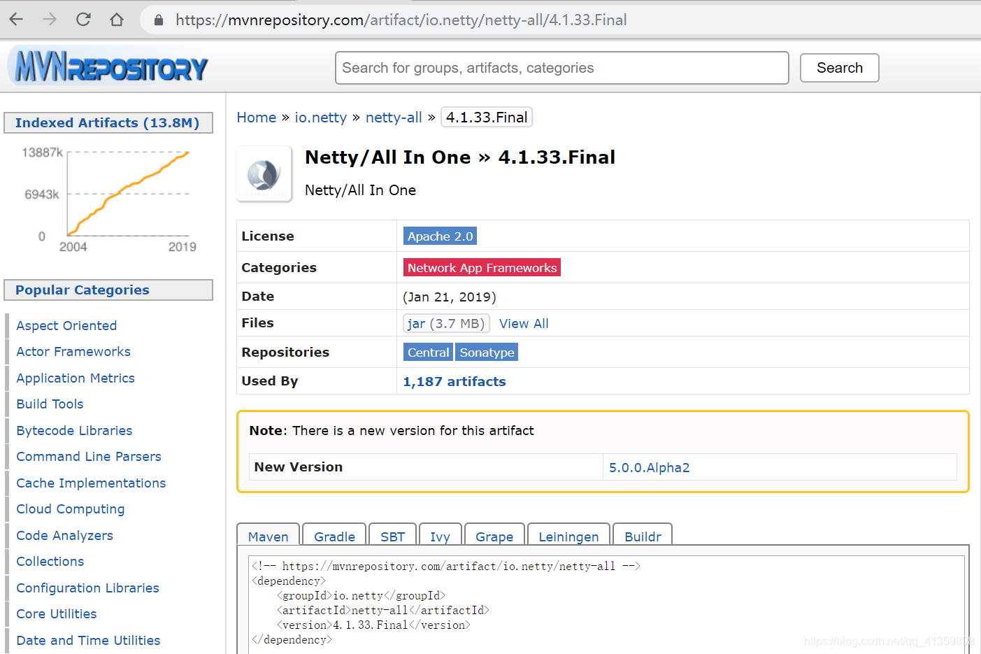Open the Network App Frameworks category tag
Screen dimensions: 981x654
click(x=482, y=268)
